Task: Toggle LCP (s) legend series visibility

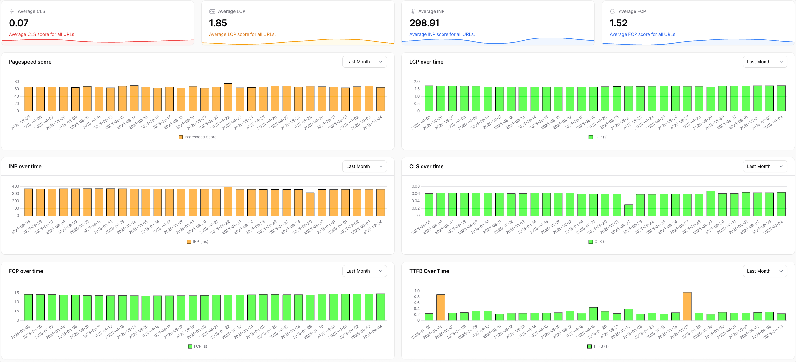Action: tap(598, 137)
